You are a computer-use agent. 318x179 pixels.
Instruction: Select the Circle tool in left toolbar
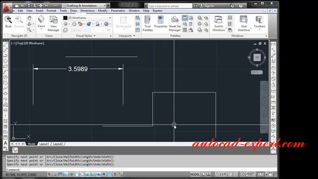tap(5, 78)
